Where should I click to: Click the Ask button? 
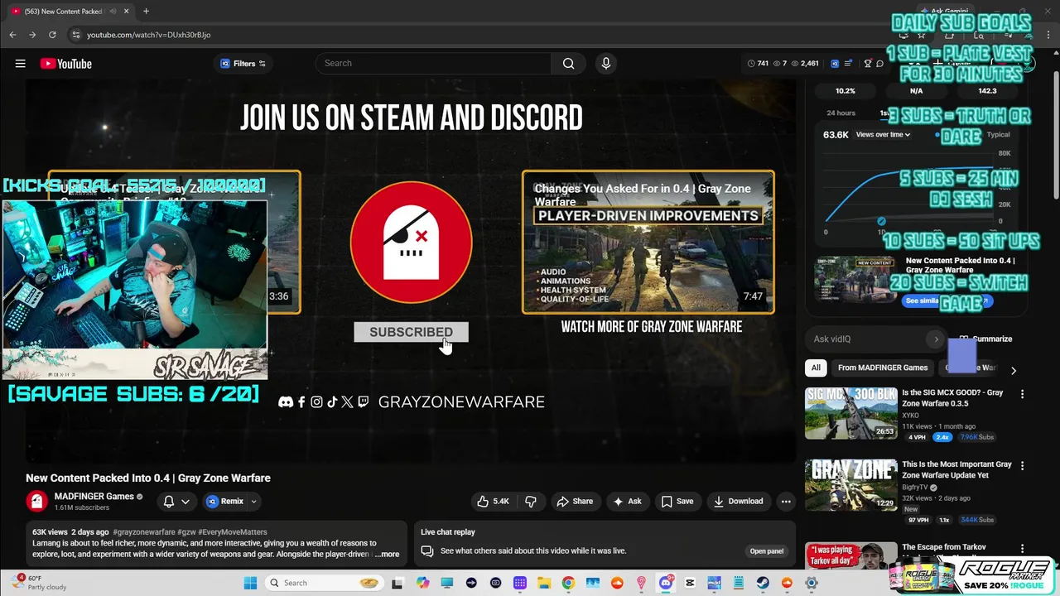click(627, 501)
